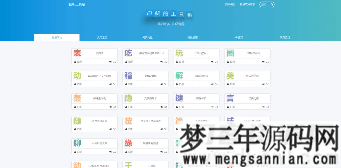Click Go on the 点击随机语语 card

click(x=113, y=129)
